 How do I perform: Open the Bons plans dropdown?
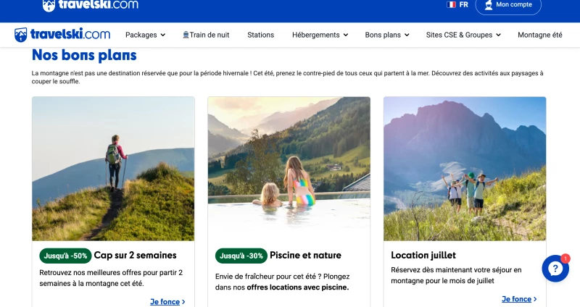(x=387, y=35)
